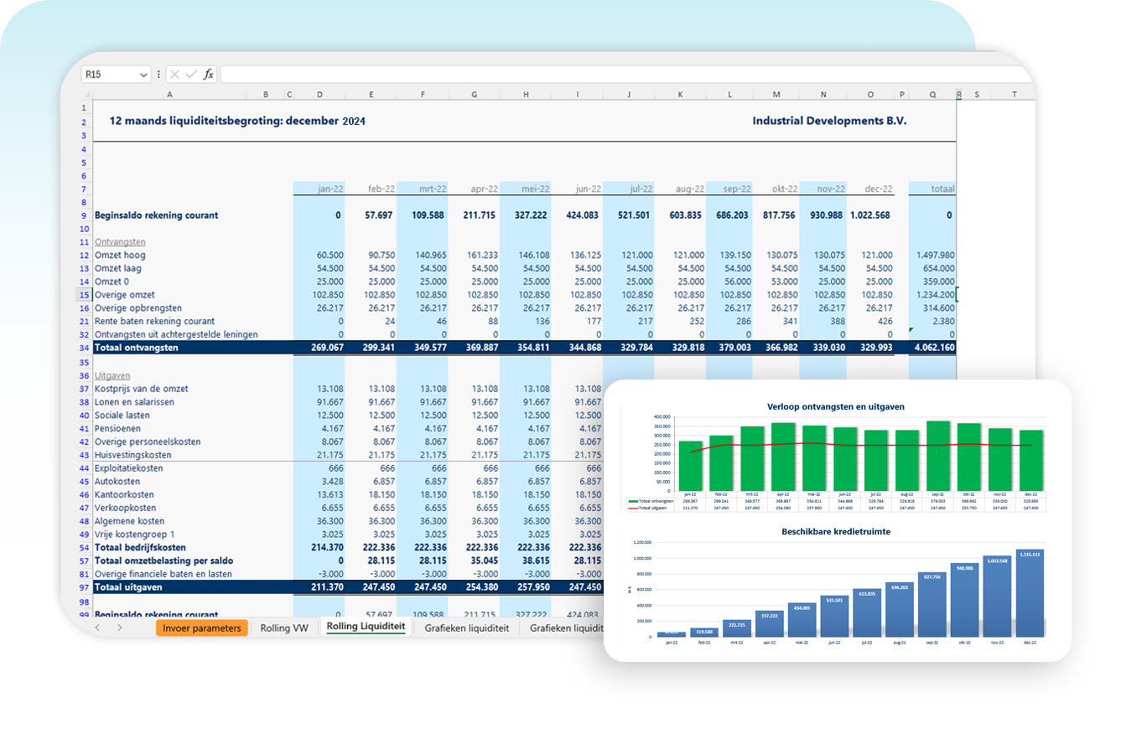Open the Name Box dropdown arrow

pyautogui.click(x=144, y=75)
